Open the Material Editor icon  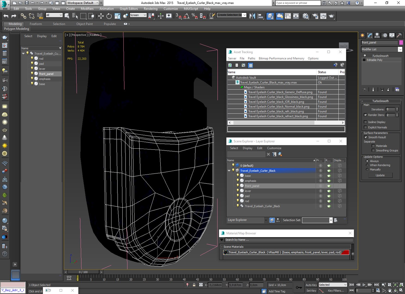[x=306, y=16]
